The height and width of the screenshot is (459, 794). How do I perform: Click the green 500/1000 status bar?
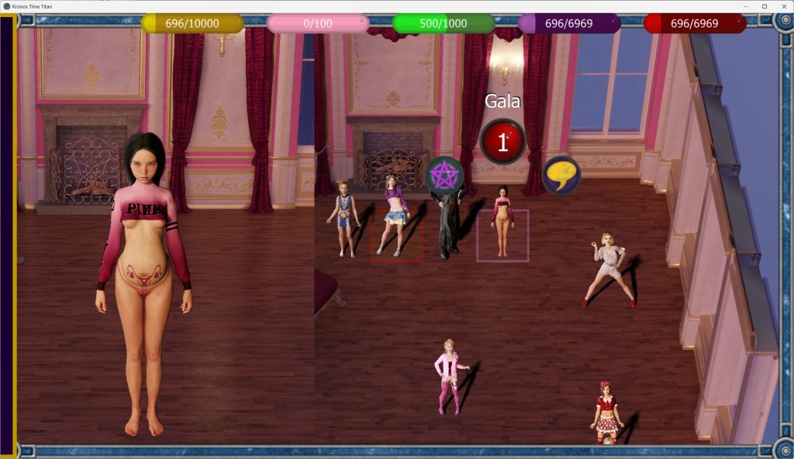point(443,23)
